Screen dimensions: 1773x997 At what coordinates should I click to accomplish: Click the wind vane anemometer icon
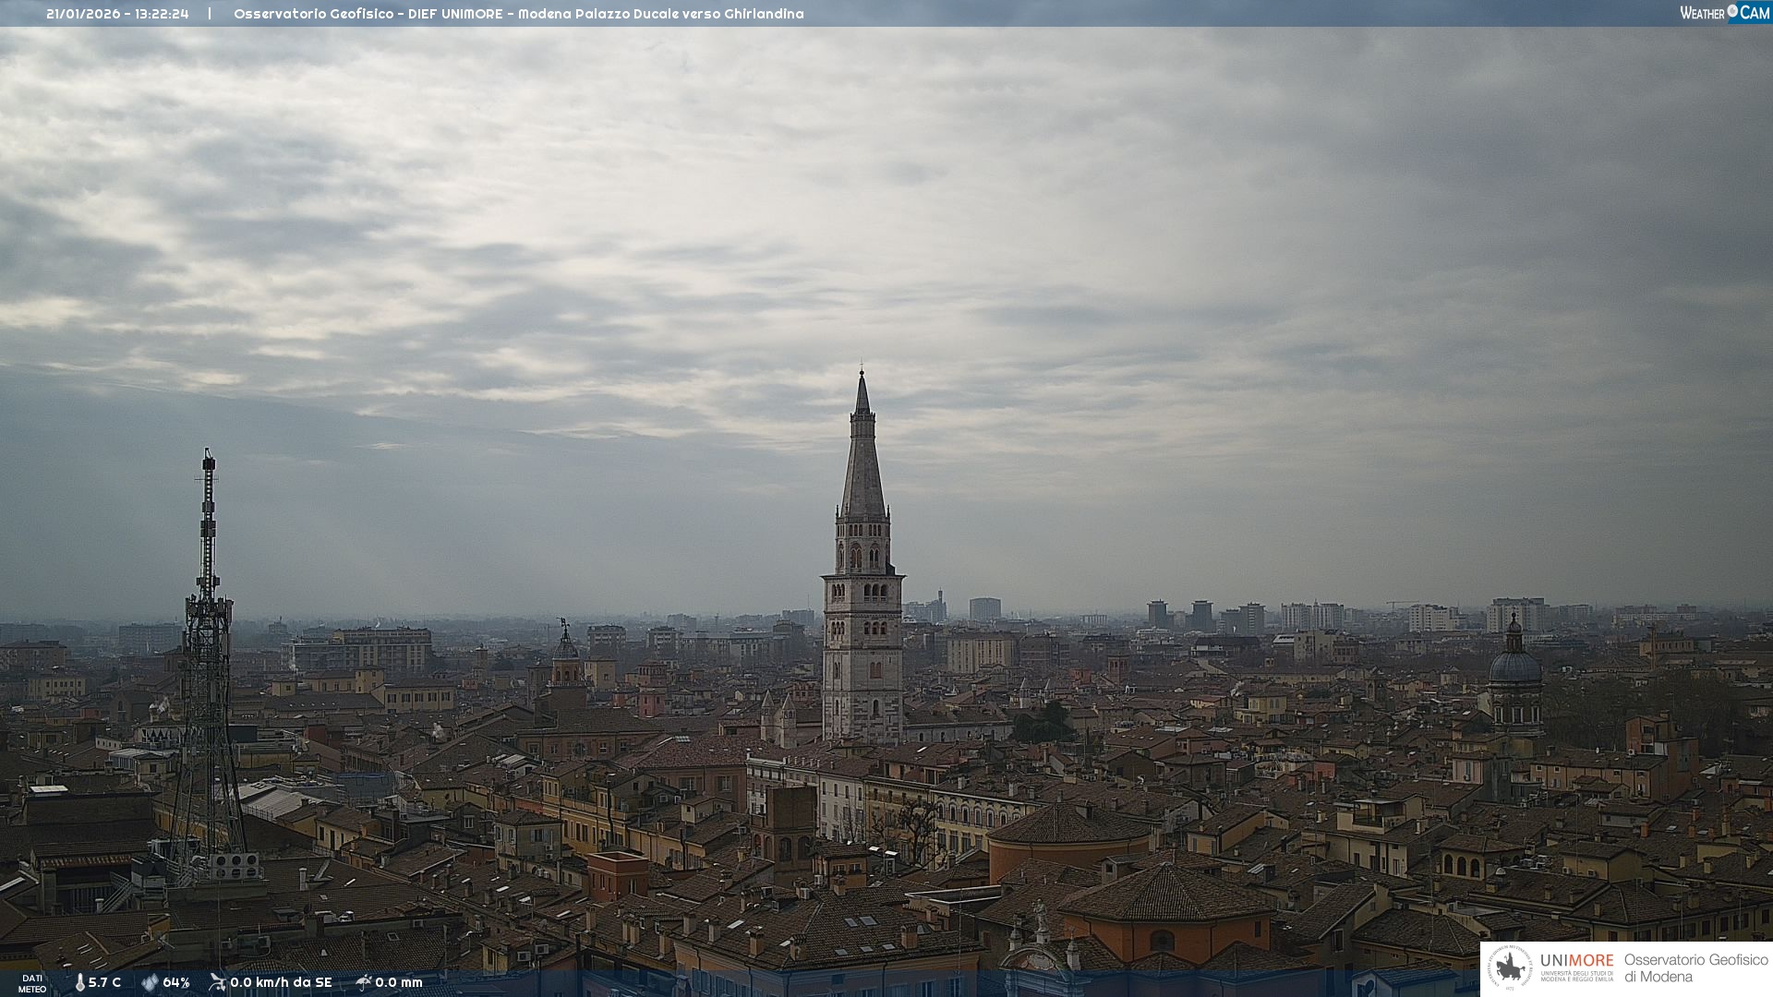[x=217, y=982]
